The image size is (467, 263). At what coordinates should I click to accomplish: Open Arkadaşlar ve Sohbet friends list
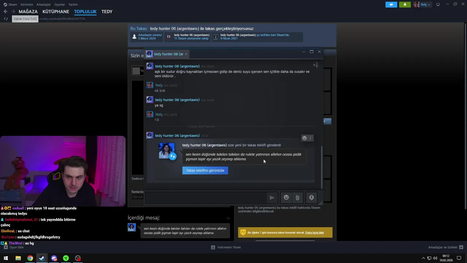[445, 247]
